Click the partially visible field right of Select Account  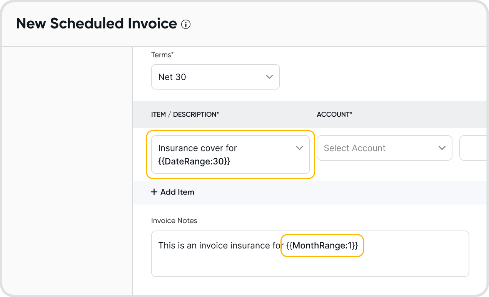(x=473, y=148)
